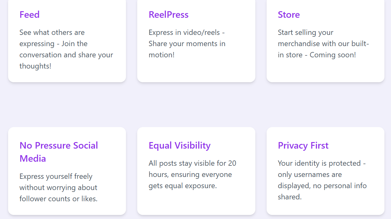Click the ReelPress text about video/reels
Viewport: 391px width, 219px height.
[187, 44]
